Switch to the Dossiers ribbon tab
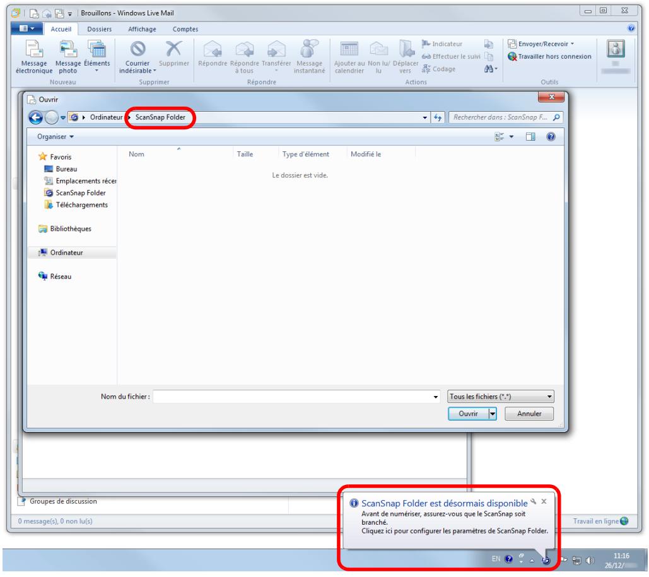This screenshot has height=577, width=649. coord(99,29)
